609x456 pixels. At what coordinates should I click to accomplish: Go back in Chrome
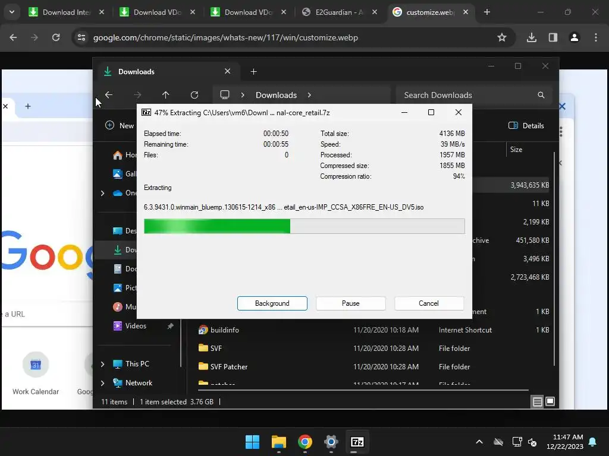tap(13, 37)
